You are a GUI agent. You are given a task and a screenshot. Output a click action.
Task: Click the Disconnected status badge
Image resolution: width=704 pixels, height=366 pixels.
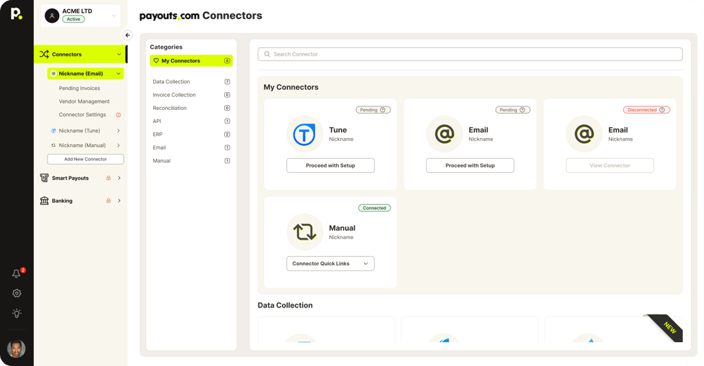646,110
